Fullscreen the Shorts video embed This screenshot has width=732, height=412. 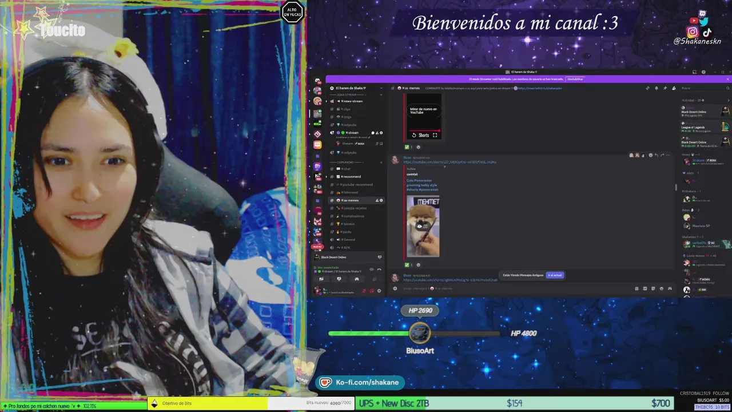435,135
